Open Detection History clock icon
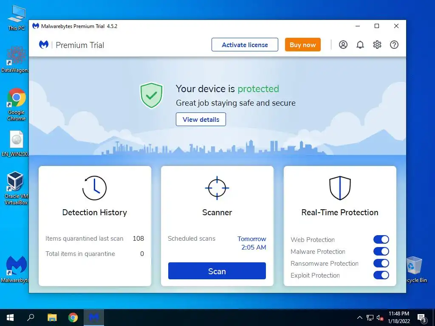Screen dimensions: 435x326 pos(94,188)
